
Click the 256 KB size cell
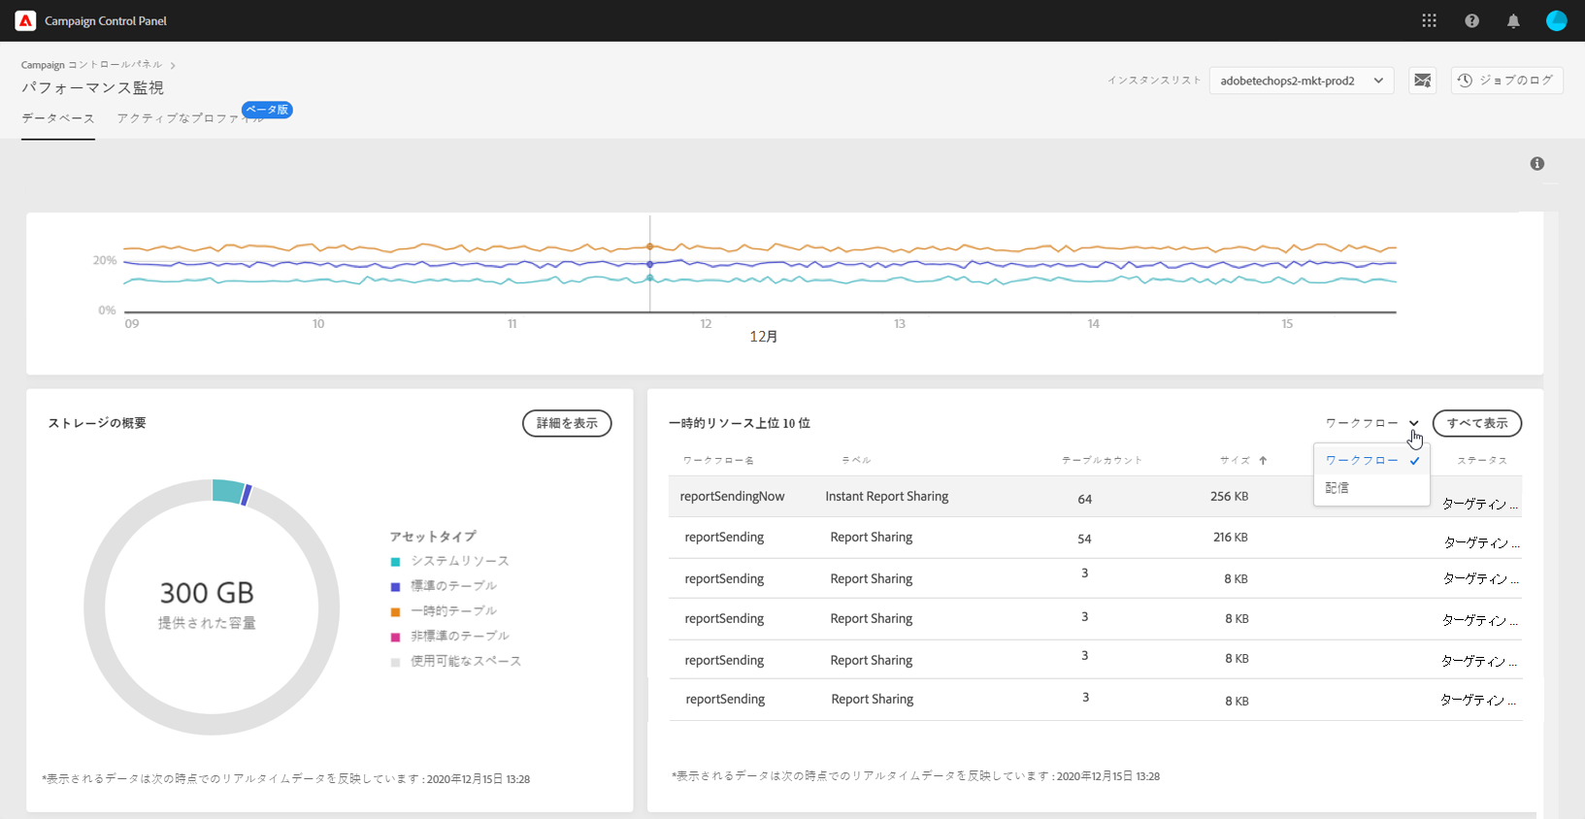[1229, 496]
